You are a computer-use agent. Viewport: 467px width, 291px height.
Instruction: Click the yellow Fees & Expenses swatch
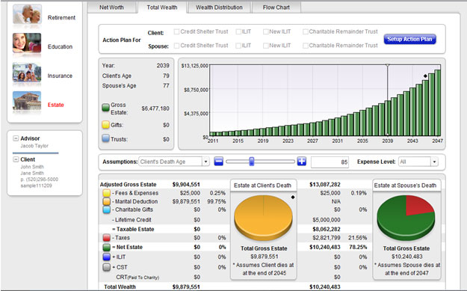point(107,193)
